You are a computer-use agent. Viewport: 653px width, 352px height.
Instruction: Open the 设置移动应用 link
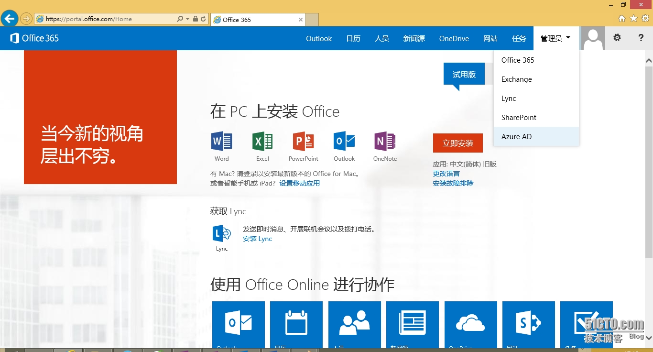tap(300, 183)
